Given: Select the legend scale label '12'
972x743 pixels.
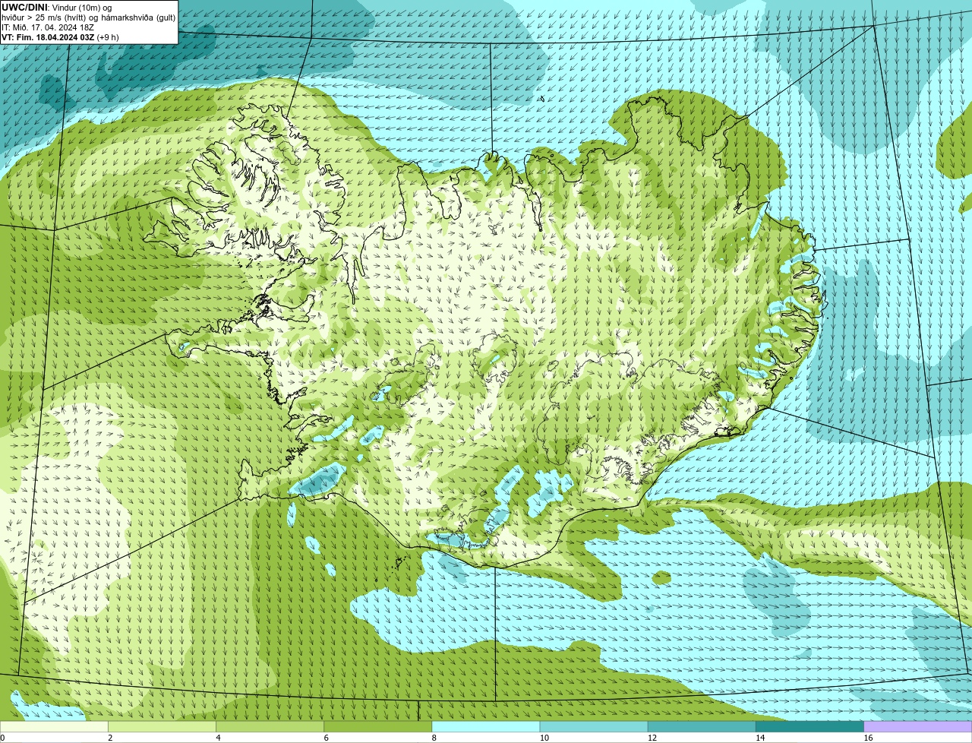Looking at the screenshot, I should point(652,738).
